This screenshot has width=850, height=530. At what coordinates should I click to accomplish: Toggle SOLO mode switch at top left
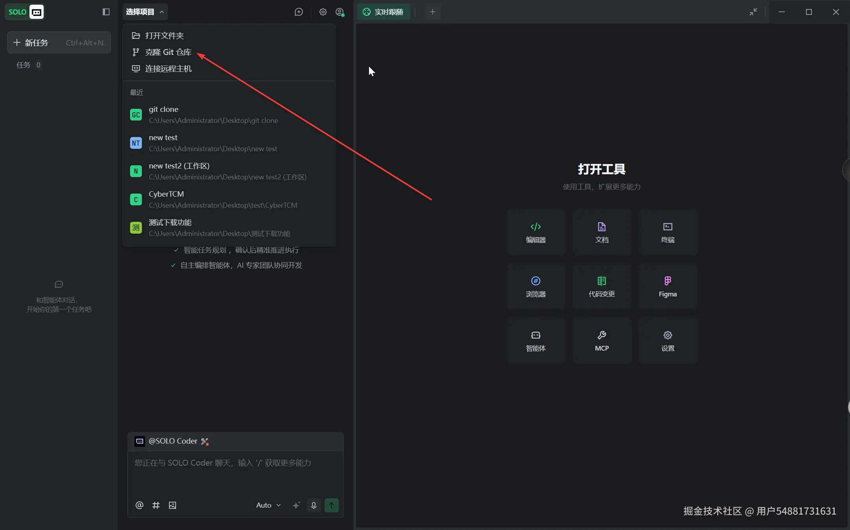[x=24, y=12]
